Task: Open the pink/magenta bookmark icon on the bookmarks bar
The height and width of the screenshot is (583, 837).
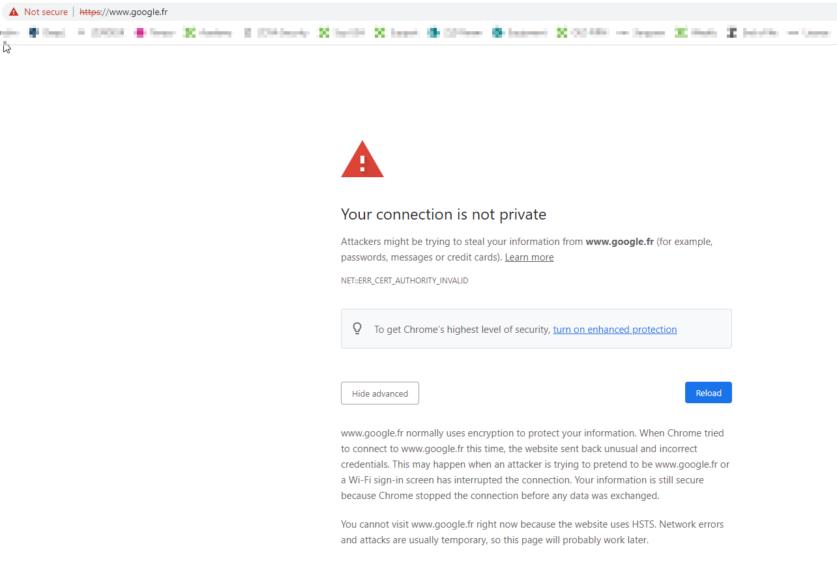Action: 140,31
